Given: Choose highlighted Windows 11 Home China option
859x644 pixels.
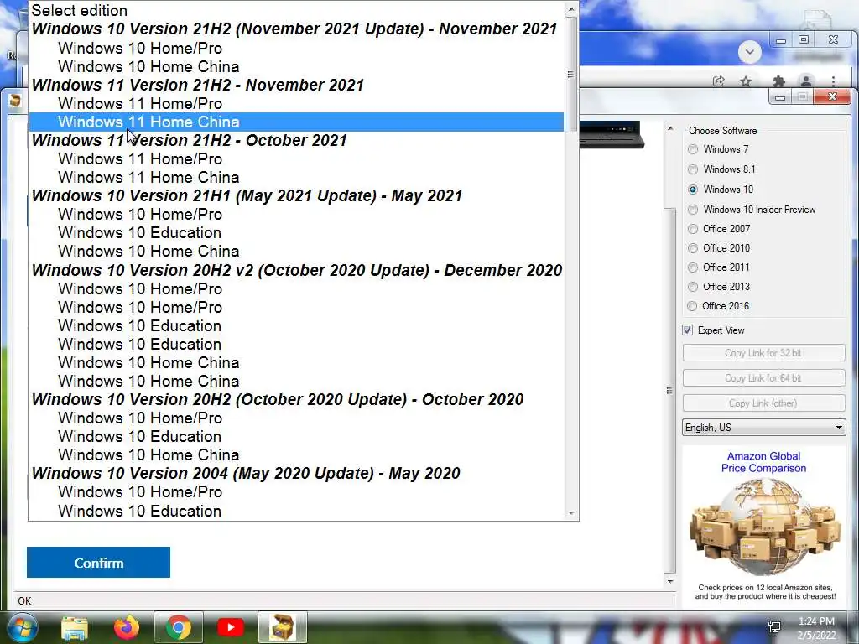Looking at the screenshot, I should (x=296, y=122).
